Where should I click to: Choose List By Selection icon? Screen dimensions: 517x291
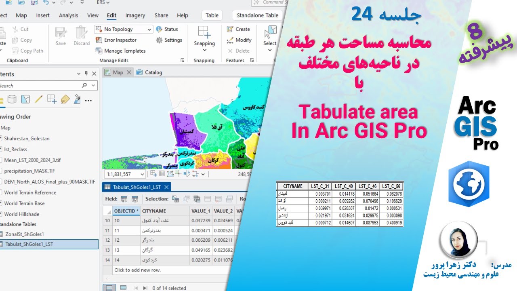click(25, 99)
